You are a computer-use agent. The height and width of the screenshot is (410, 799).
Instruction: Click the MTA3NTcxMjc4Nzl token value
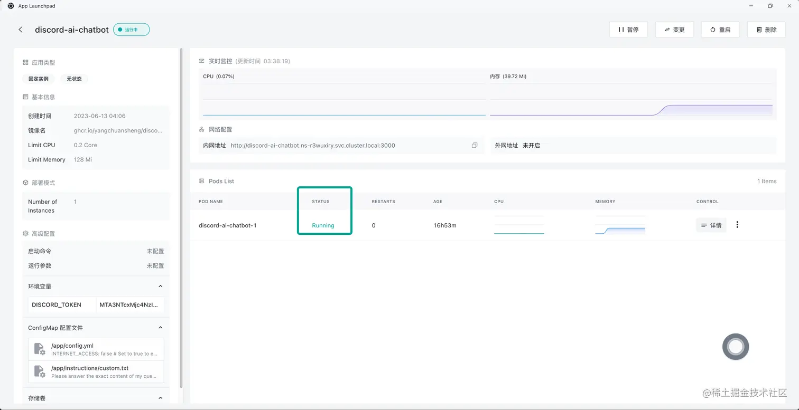click(x=129, y=304)
